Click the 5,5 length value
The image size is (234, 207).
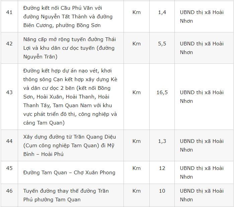pyautogui.click(x=162, y=44)
